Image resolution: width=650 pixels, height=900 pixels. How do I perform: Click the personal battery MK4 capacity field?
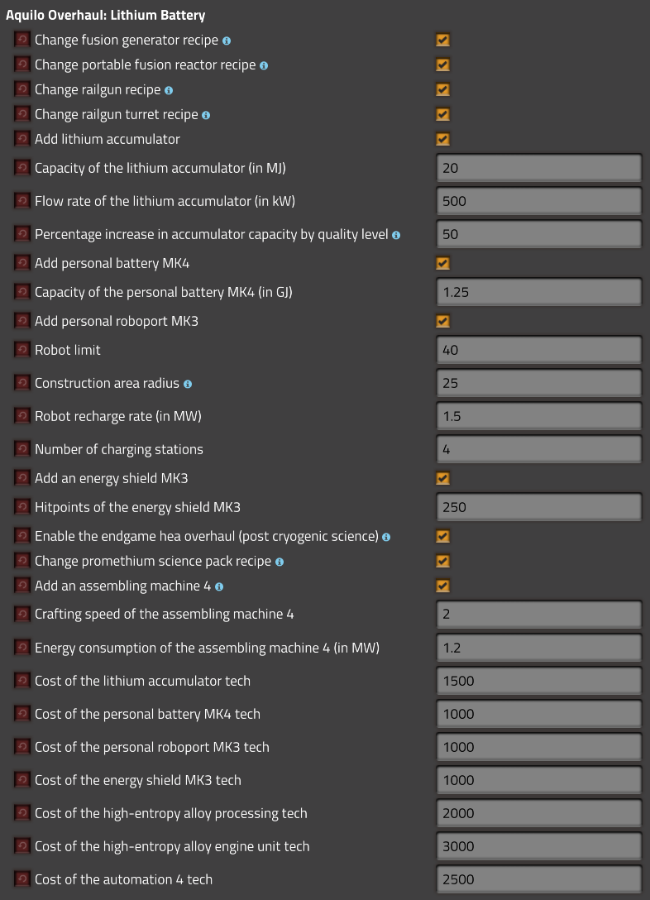[x=538, y=292]
